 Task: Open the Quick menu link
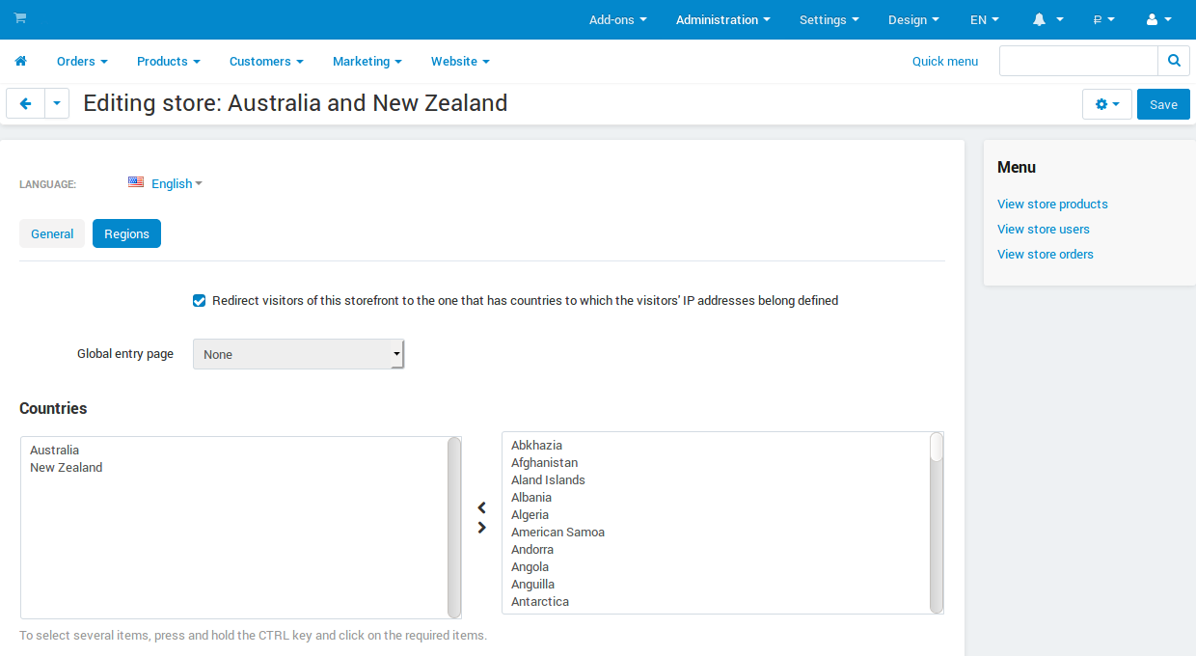pos(945,61)
